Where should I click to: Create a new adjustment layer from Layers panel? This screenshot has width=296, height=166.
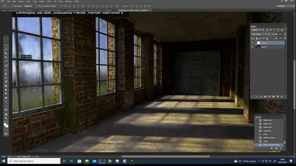[x=269, y=96]
